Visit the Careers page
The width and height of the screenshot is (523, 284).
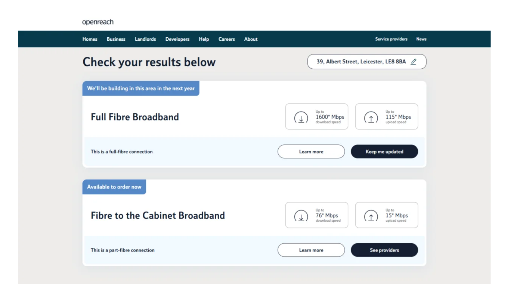pos(227,39)
